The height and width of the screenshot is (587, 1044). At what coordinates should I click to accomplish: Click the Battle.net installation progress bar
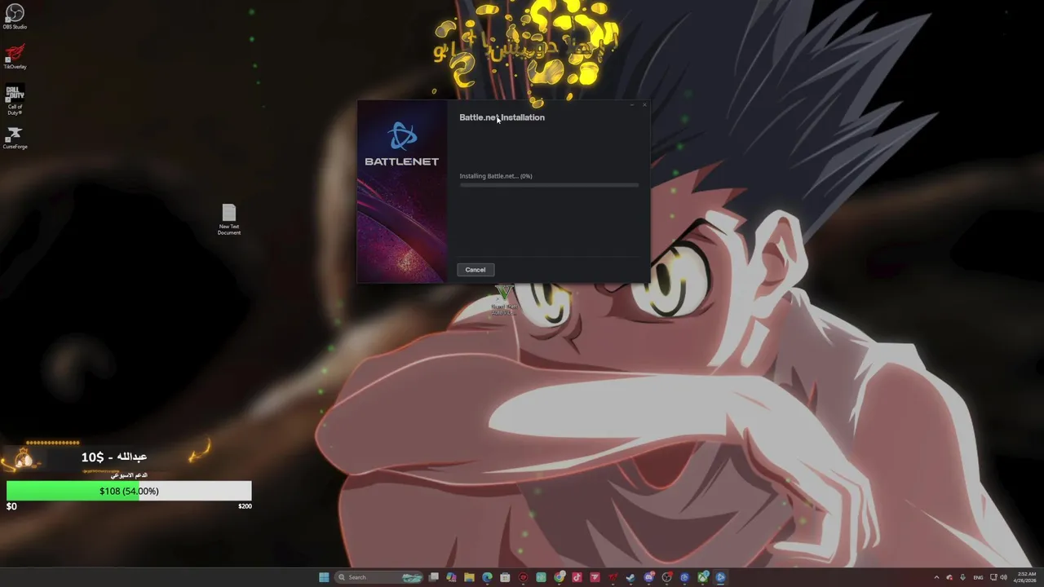549,185
